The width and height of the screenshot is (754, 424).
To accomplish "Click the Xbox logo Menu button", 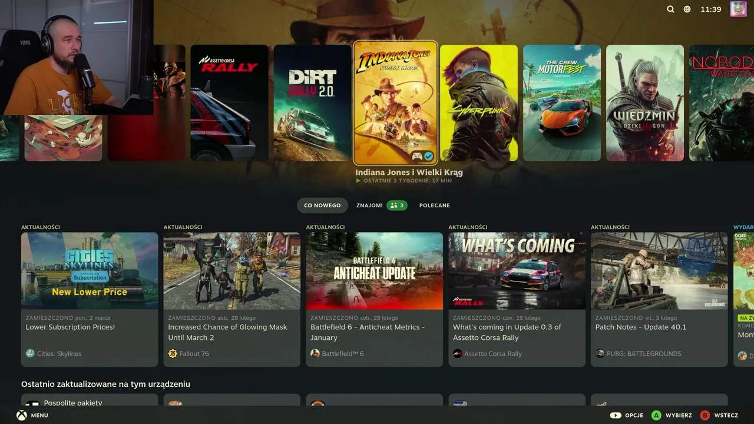I will pos(21,415).
